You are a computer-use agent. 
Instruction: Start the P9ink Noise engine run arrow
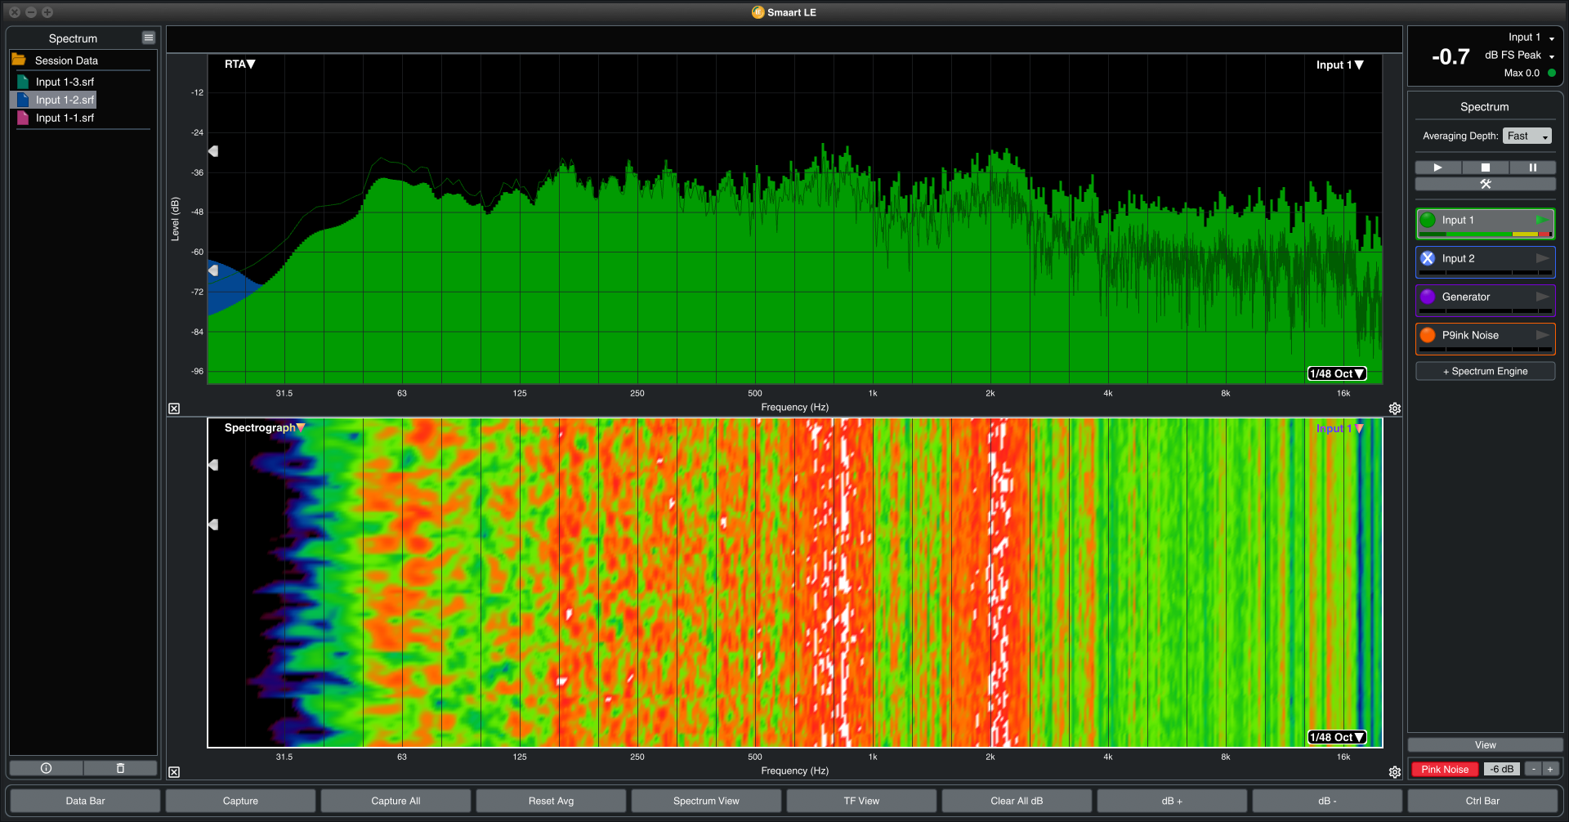coord(1542,335)
